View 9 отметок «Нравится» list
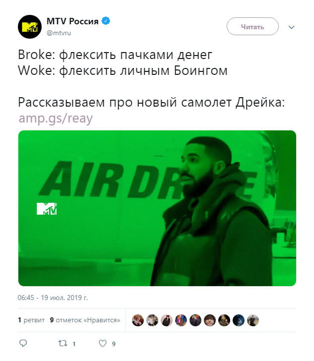 point(85,320)
